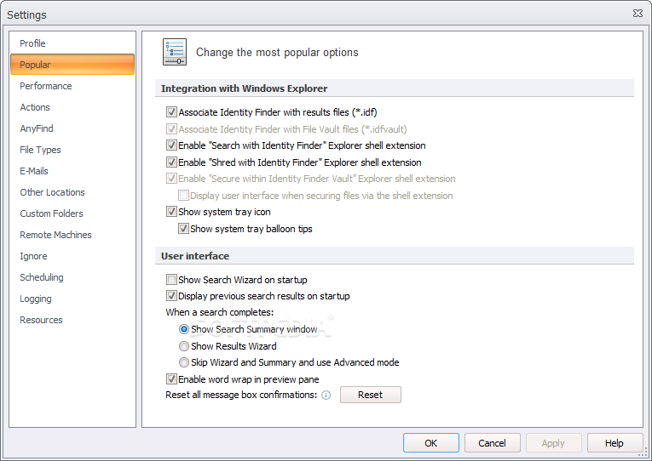Click Cancel to discard changes
This screenshot has height=461, width=652.
492,443
